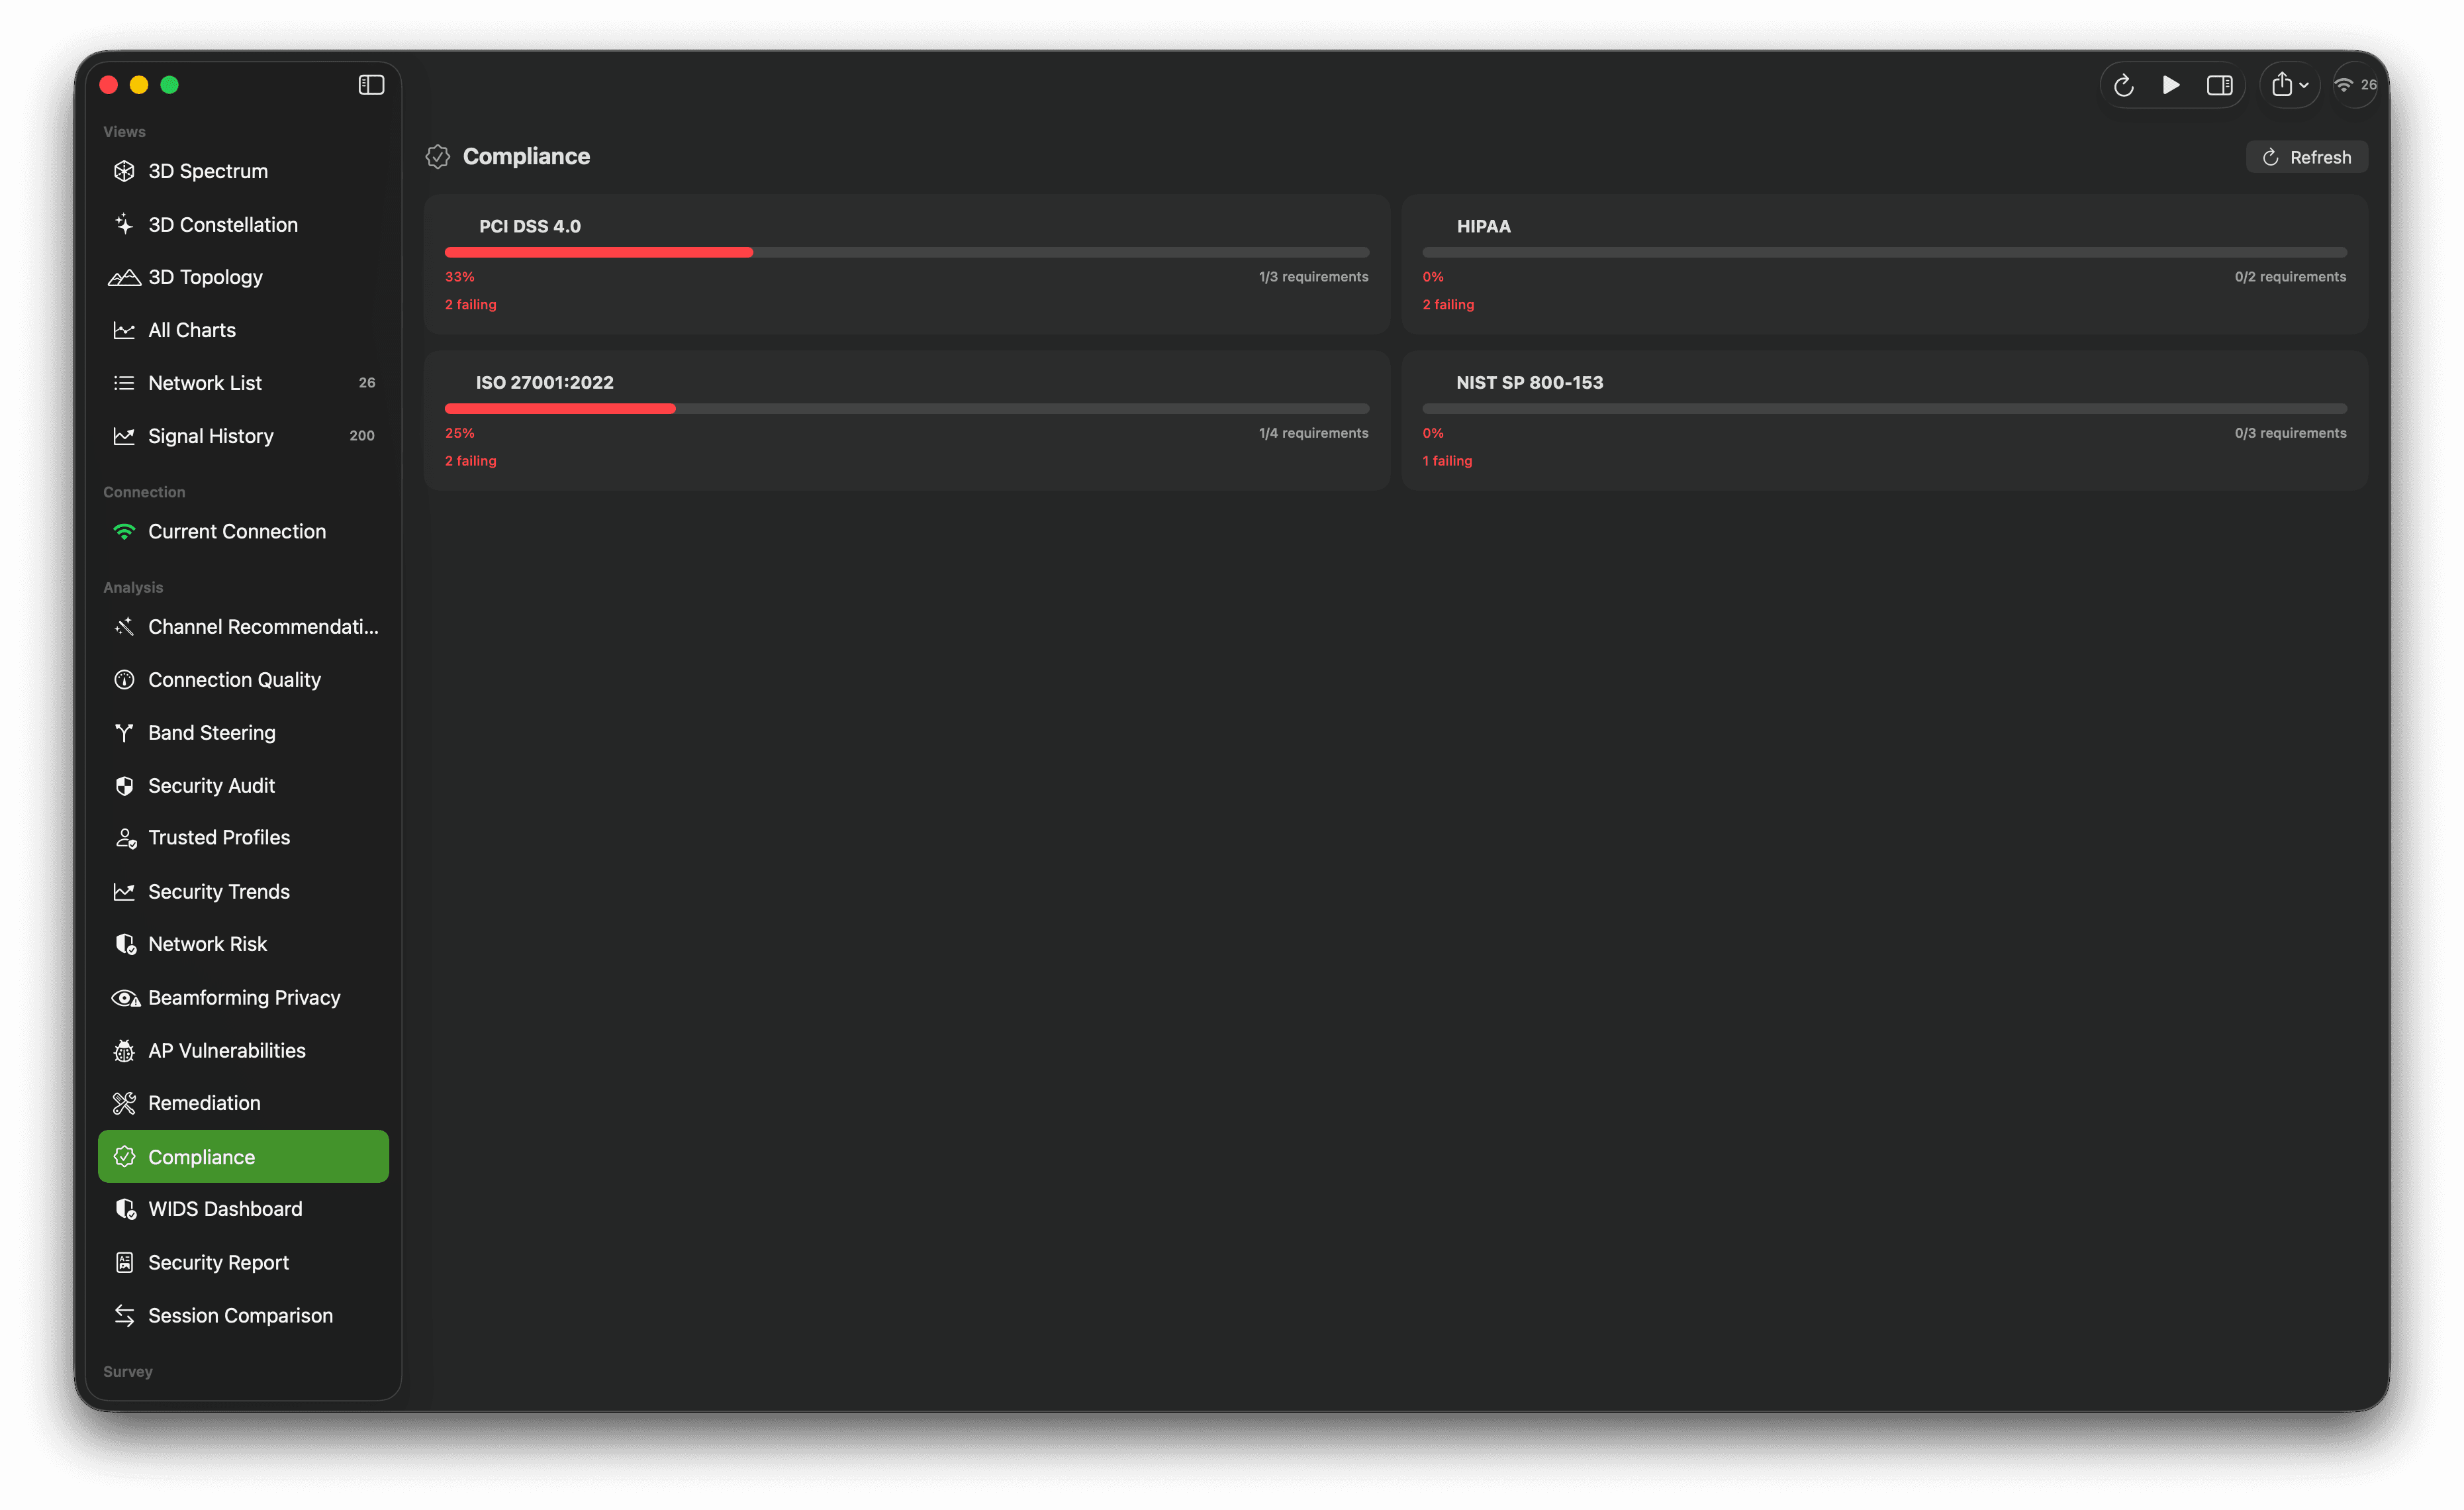
Task: Click the Remediation tools icon
Action: click(124, 1103)
